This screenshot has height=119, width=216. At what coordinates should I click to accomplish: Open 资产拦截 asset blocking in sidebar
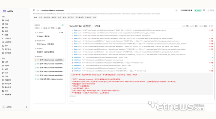6,84
